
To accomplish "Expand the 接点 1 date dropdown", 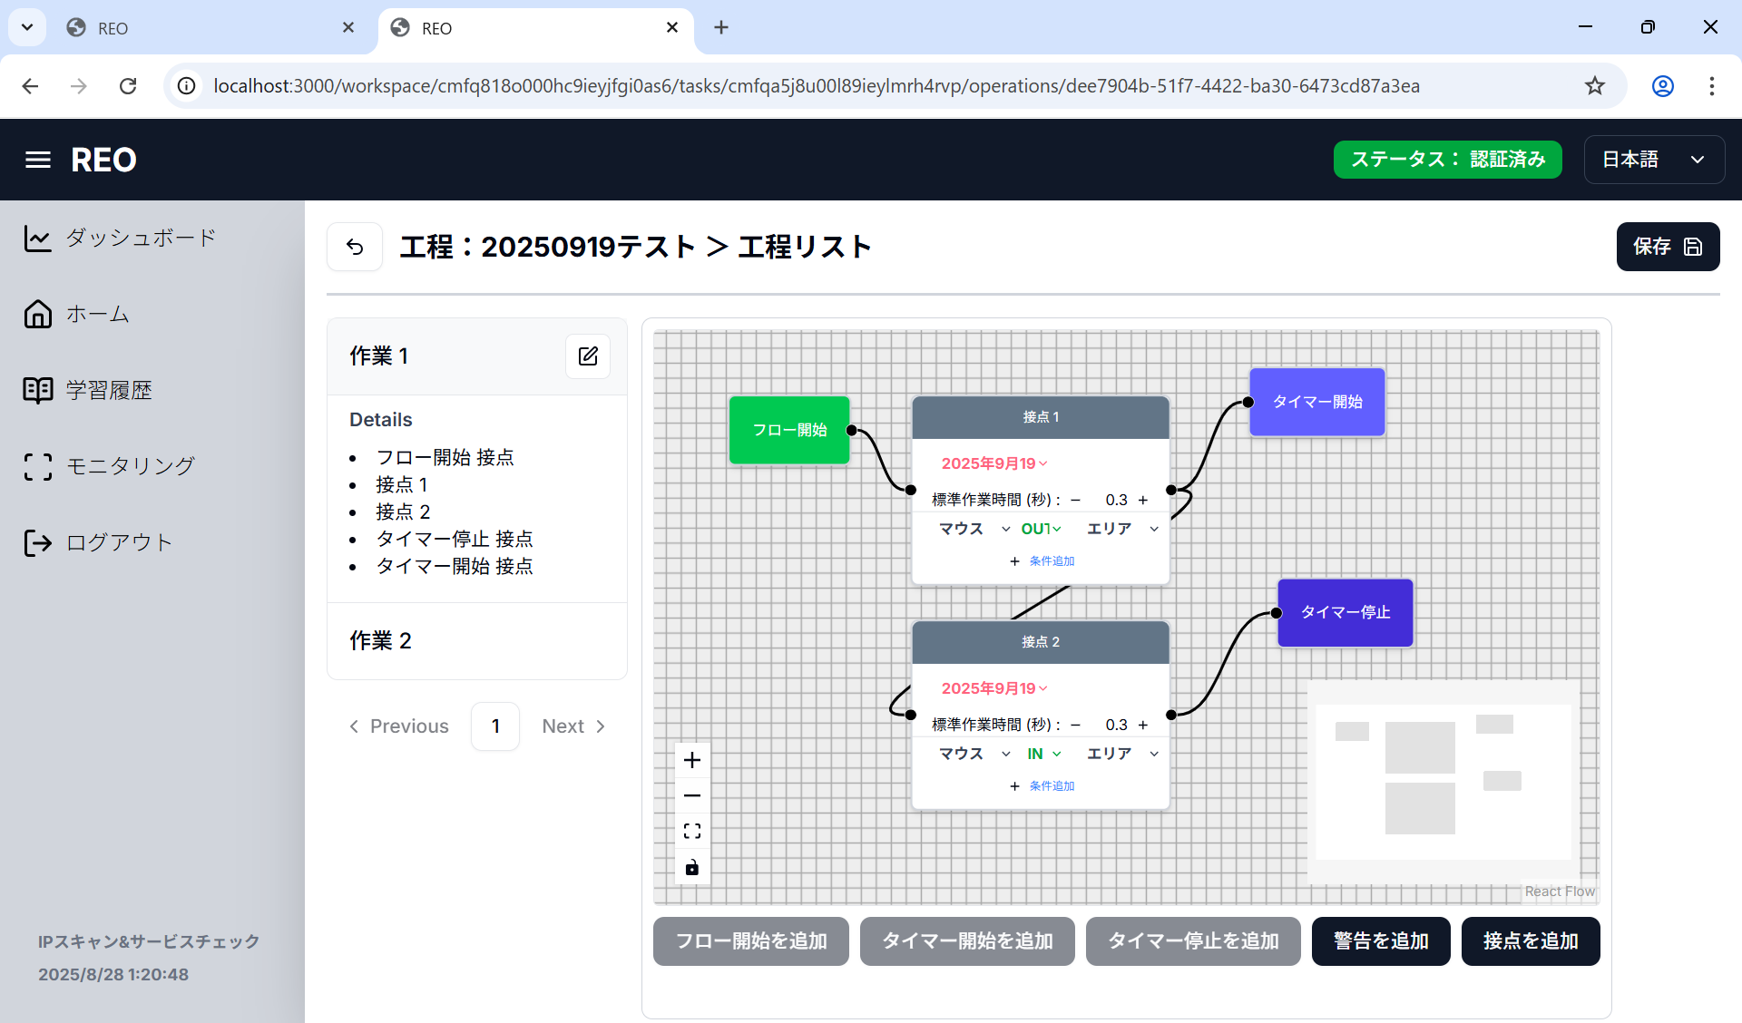I will tap(993, 463).
